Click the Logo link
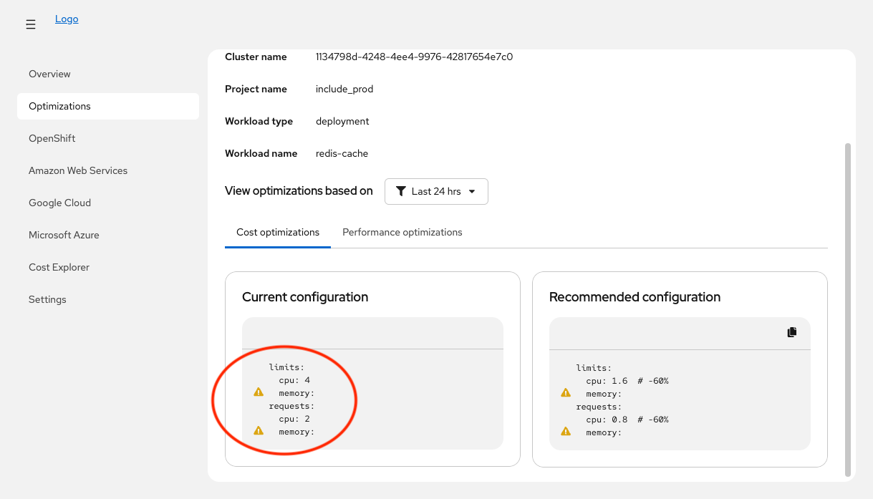This screenshot has height=499, width=873. coord(67,19)
